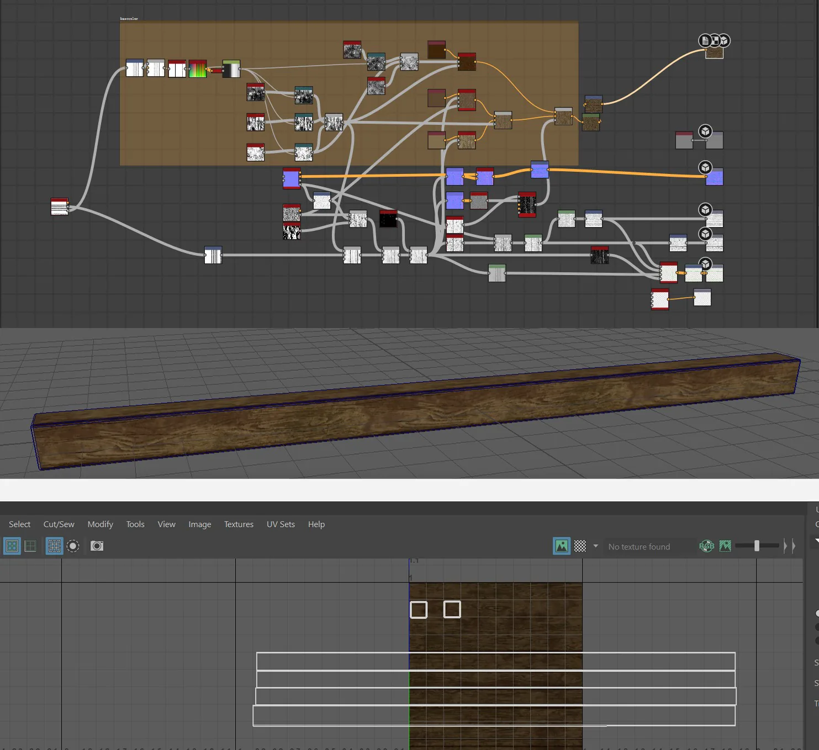Click cube badge above purple normal output node
Screen dimensions: 819x750
pos(705,167)
